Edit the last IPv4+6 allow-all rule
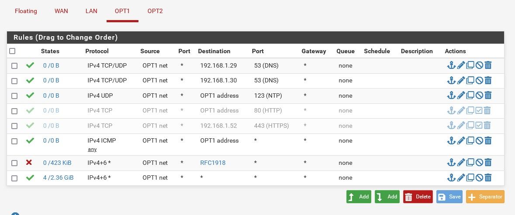This screenshot has width=515, height=215. coord(461,177)
